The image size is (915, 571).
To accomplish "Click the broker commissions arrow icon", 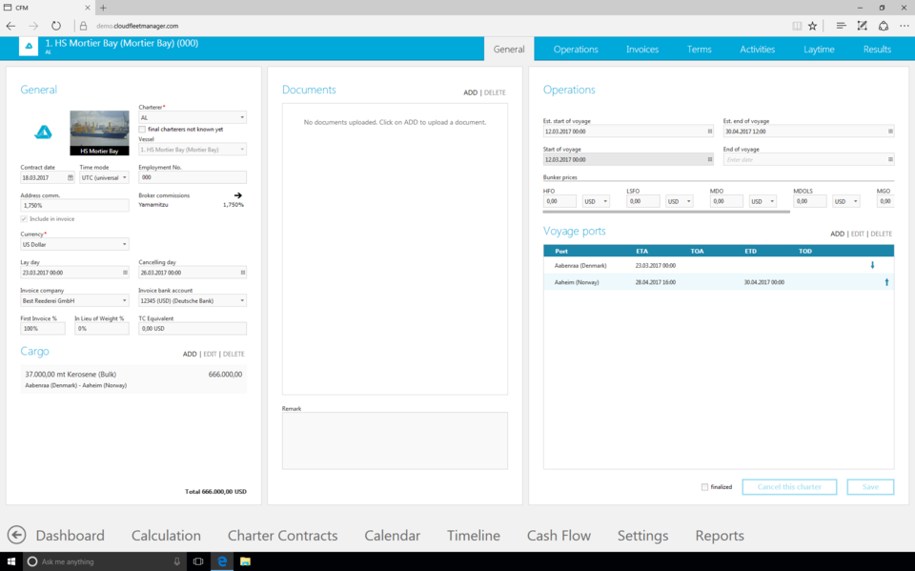I will [x=238, y=195].
